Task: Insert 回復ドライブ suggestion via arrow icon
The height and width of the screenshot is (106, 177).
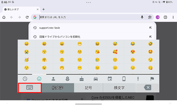Action: click(150, 37)
